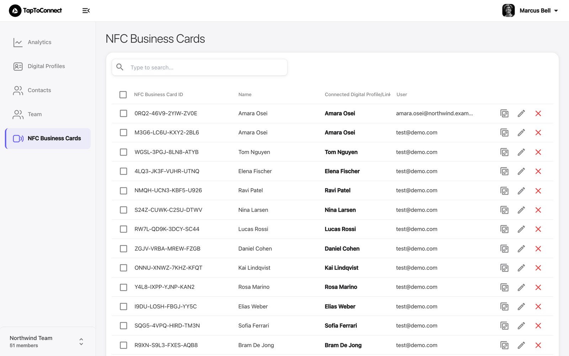Open Marcus Bell account dropdown
The width and height of the screenshot is (569, 356).
pyautogui.click(x=530, y=11)
